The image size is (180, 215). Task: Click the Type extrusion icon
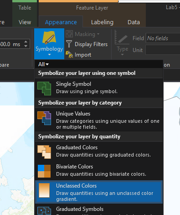122,37
